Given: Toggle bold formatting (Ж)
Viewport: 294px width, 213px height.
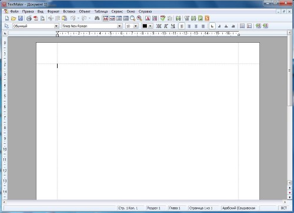Looking at the screenshot, I should [x=159, y=26].
